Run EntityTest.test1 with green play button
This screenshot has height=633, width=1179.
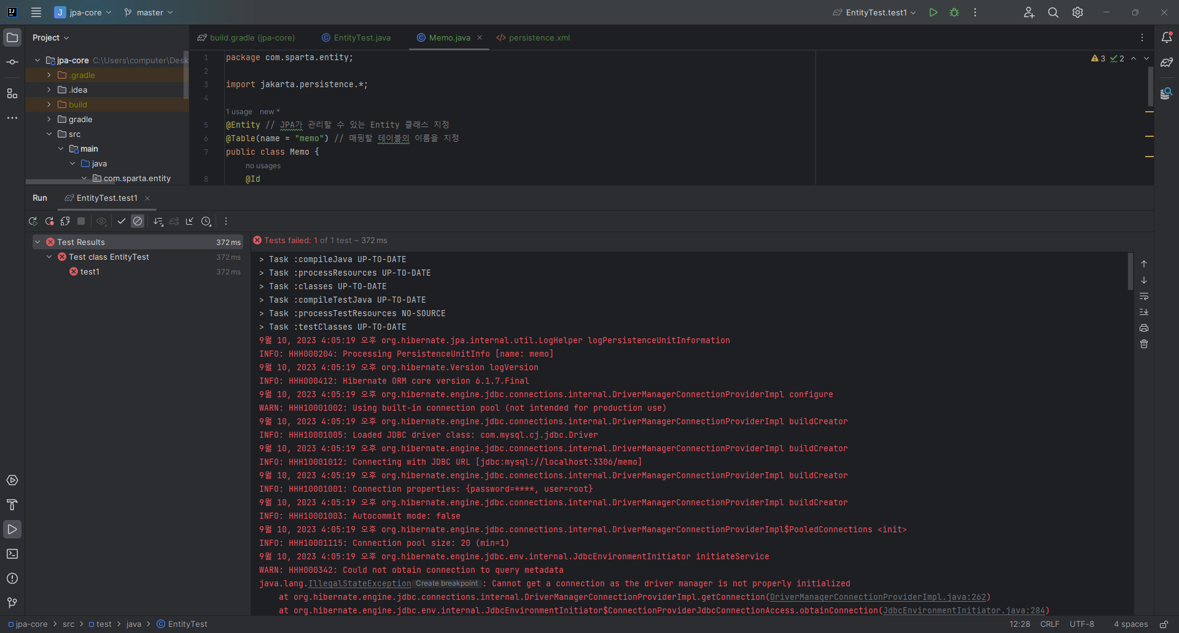[x=933, y=12]
